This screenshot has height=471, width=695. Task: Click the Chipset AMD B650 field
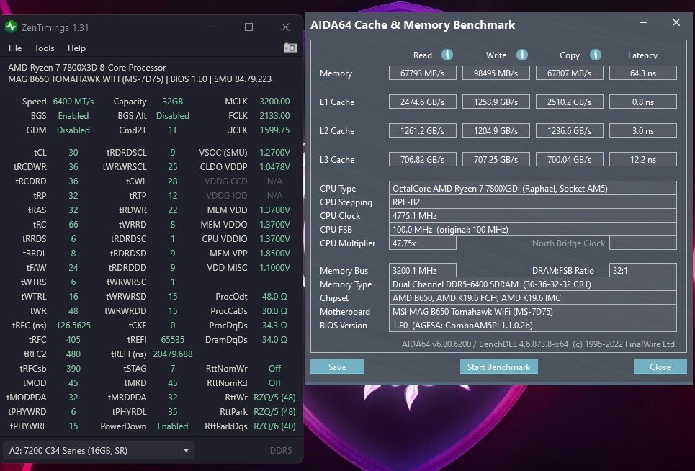pos(533,297)
